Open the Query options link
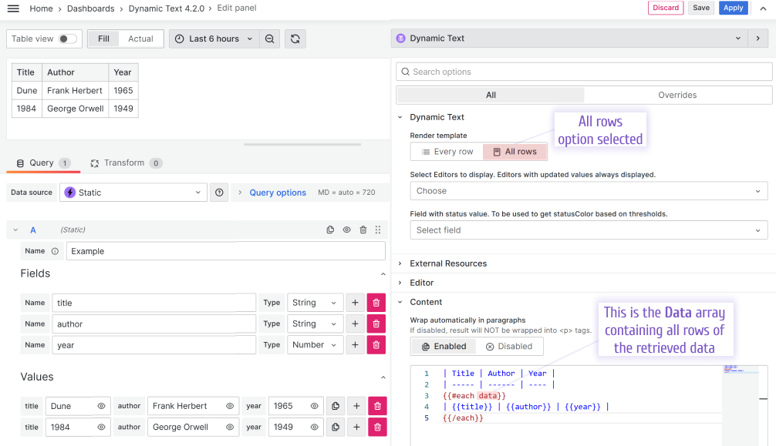This screenshot has width=776, height=446. 277,192
